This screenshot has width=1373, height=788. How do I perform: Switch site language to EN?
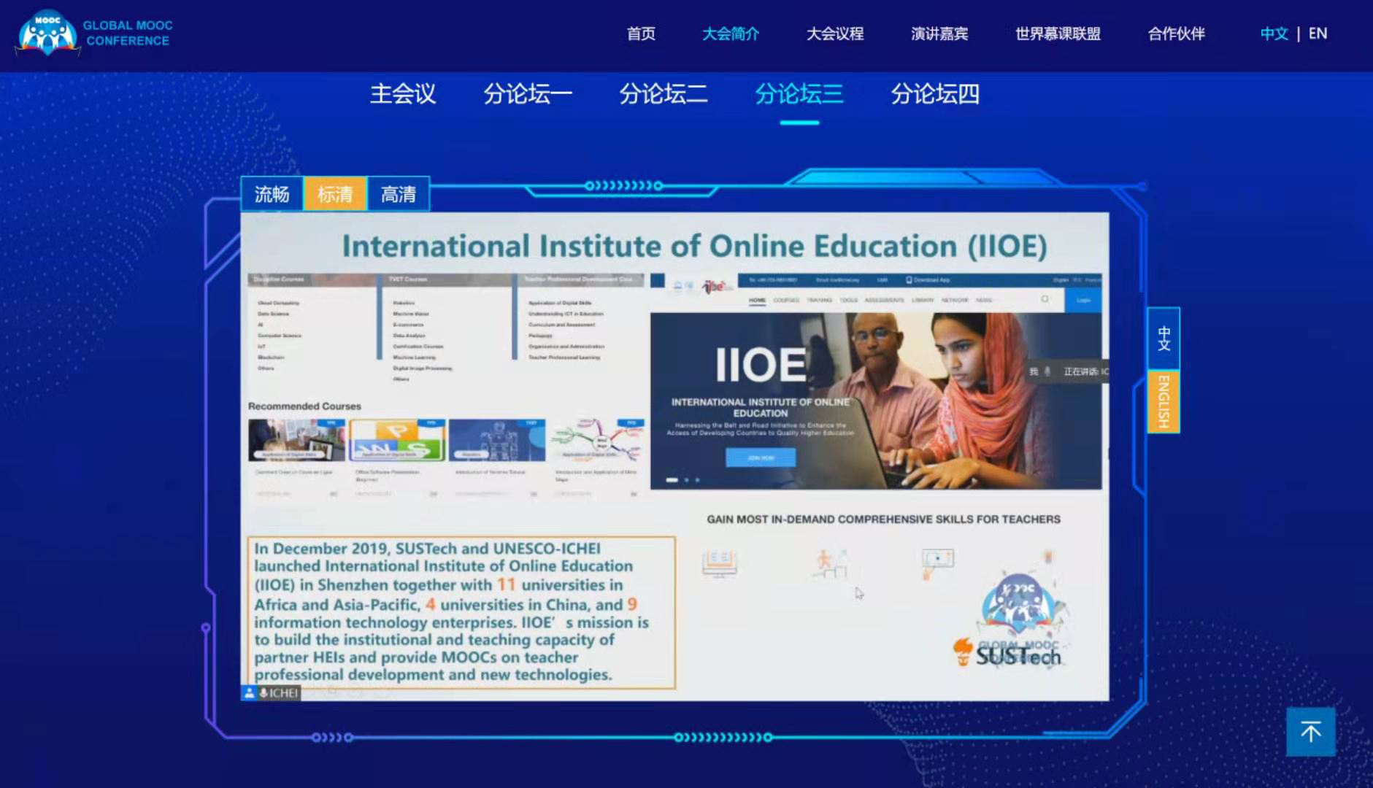point(1318,34)
